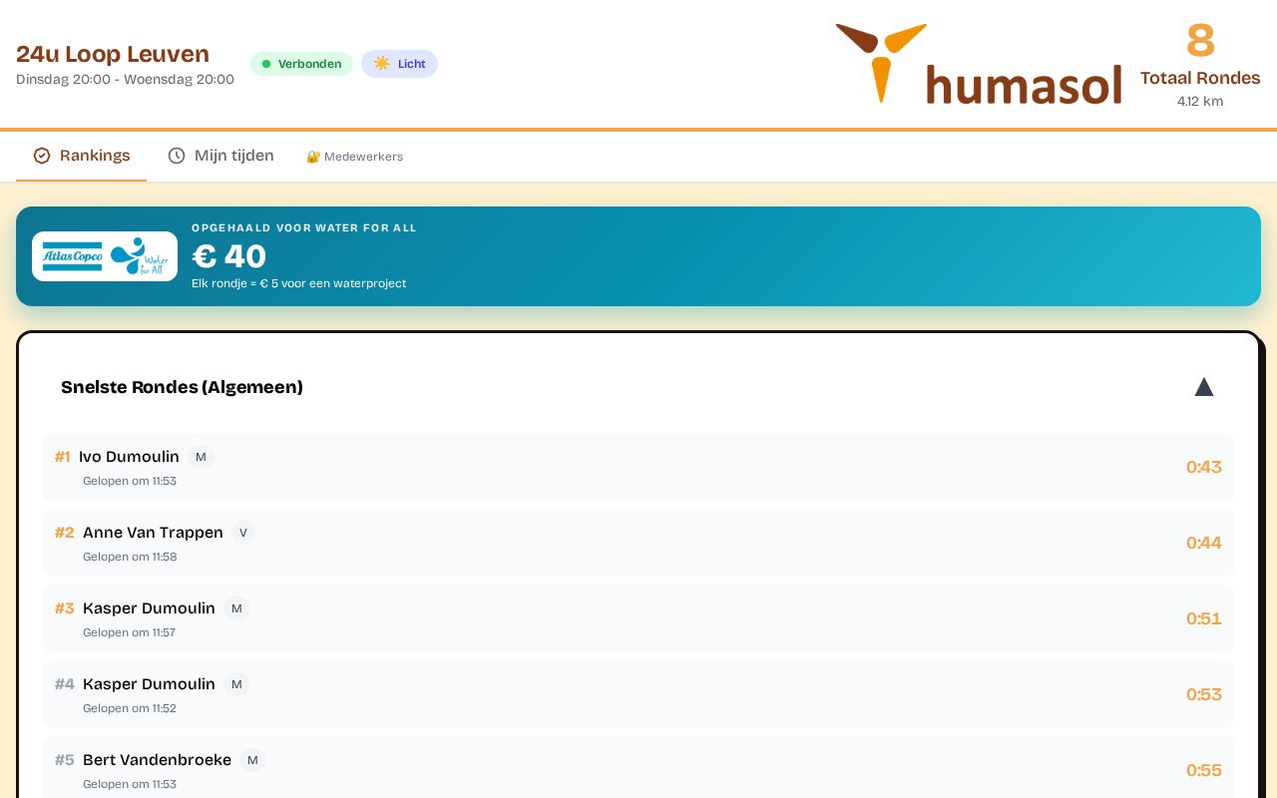Switch to Mijn tijden tab
The image size is (1277, 798).
point(220,156)
